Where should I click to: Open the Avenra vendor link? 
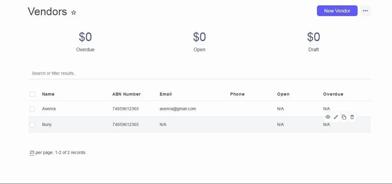tap(49, 109)
